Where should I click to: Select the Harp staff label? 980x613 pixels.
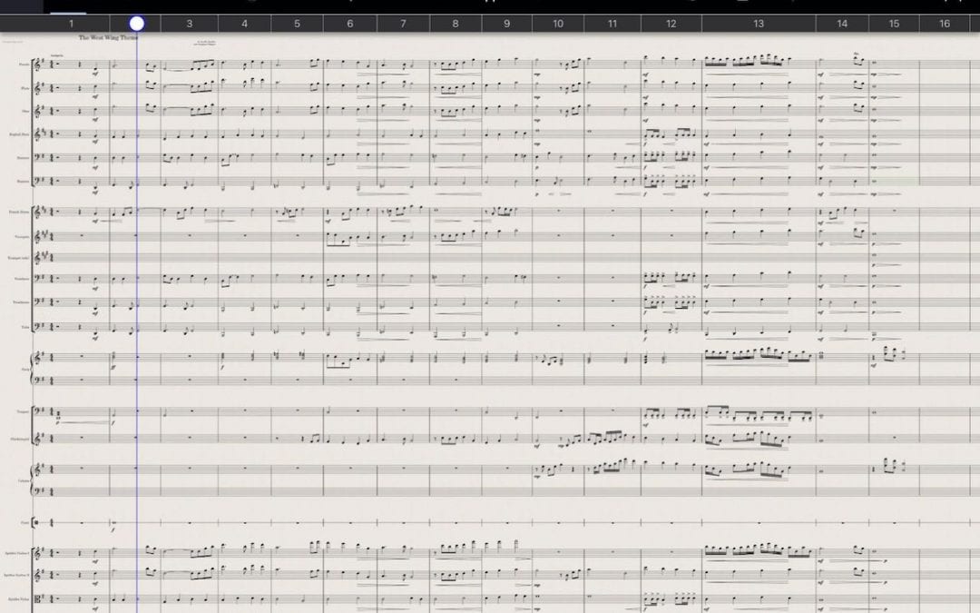point(25,369)
